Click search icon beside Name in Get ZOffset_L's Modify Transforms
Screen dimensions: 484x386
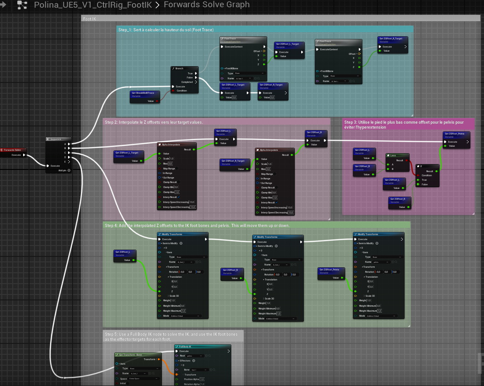(x=200, y=262)
